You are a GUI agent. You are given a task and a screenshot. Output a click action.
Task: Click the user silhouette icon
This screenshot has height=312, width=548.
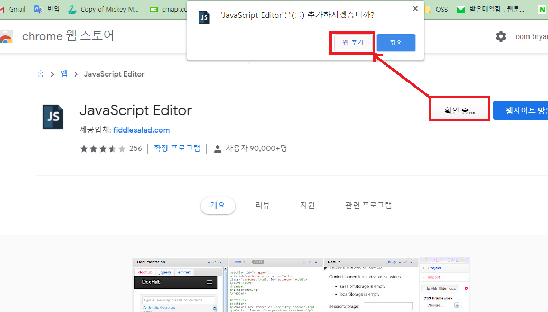click(217, 149)
